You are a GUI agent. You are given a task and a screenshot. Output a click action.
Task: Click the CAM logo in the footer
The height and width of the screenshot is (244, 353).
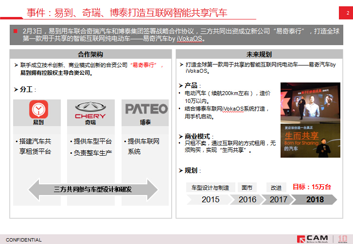click(313, 239)
